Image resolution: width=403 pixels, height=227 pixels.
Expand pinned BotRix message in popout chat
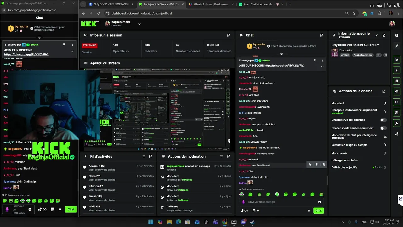point(72,51)
